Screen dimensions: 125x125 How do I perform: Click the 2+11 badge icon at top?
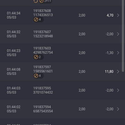46,1
